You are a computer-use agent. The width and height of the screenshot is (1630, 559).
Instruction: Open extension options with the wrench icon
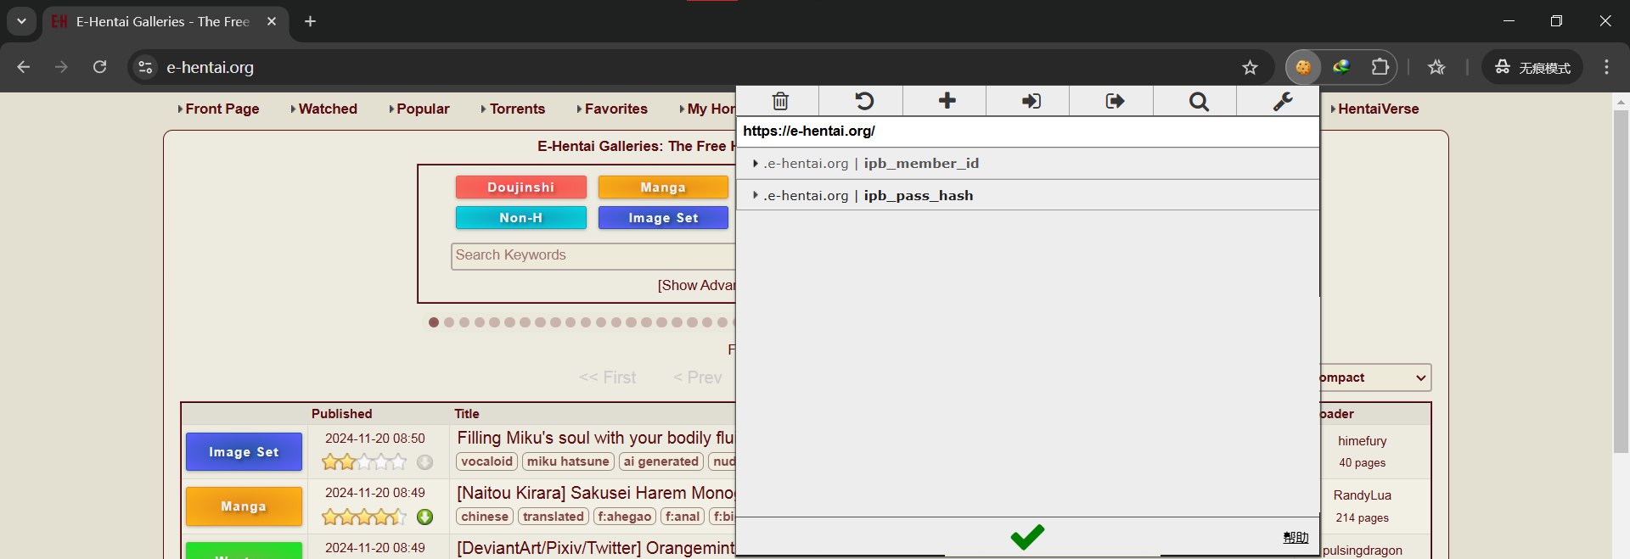[x=1281, y=101]
